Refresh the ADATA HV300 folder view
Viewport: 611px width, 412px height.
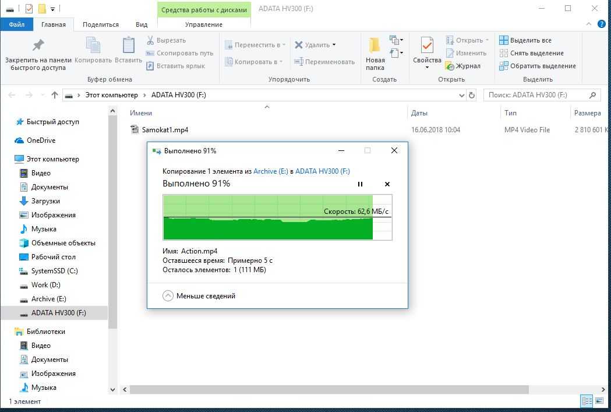coord(472,95)
